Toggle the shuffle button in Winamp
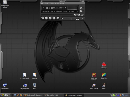This screenshot has height=97, width=130. (x=81, y=11)
